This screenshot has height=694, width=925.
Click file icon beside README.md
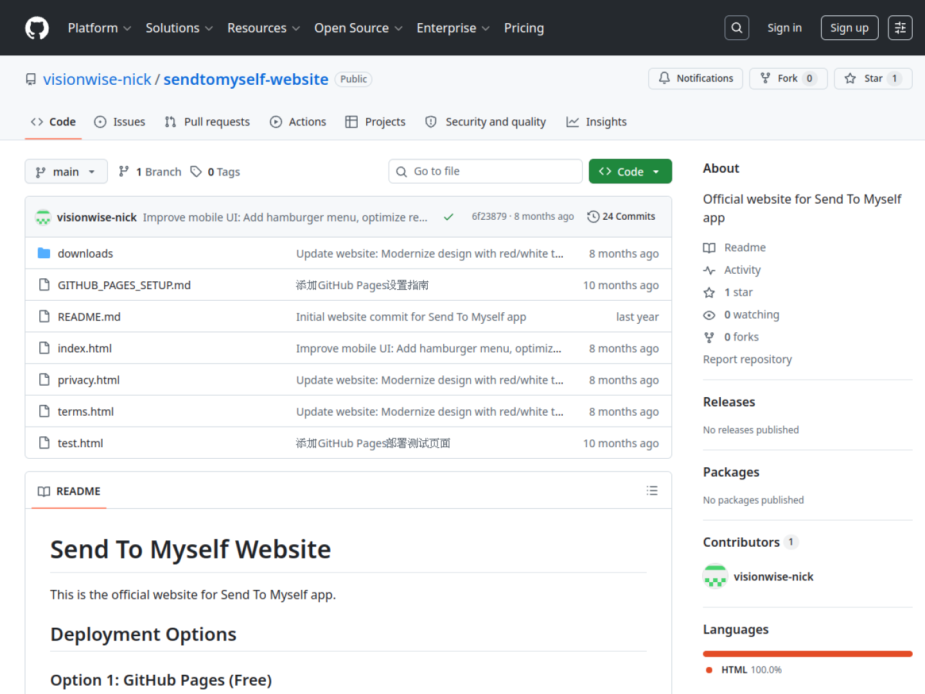point(44,316)
